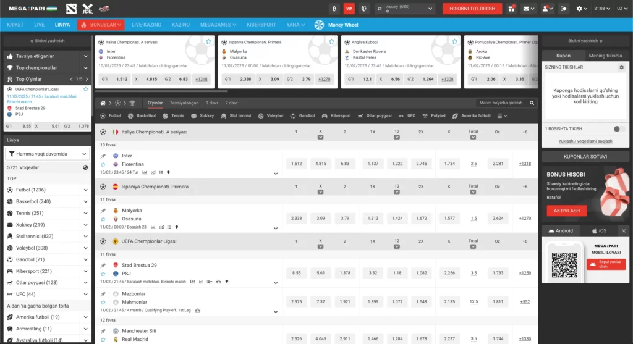Pin the Inter vs Fiorentina match

[103, 156]
